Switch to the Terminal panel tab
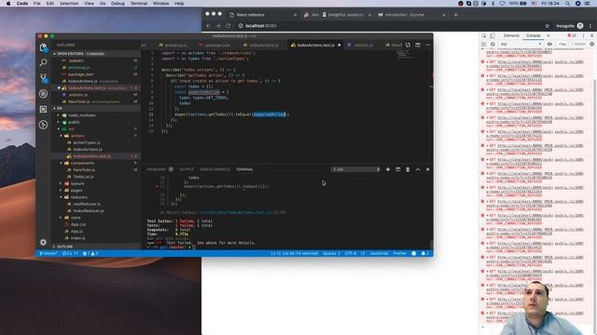The image size is (597, 335). click(244, 169)
